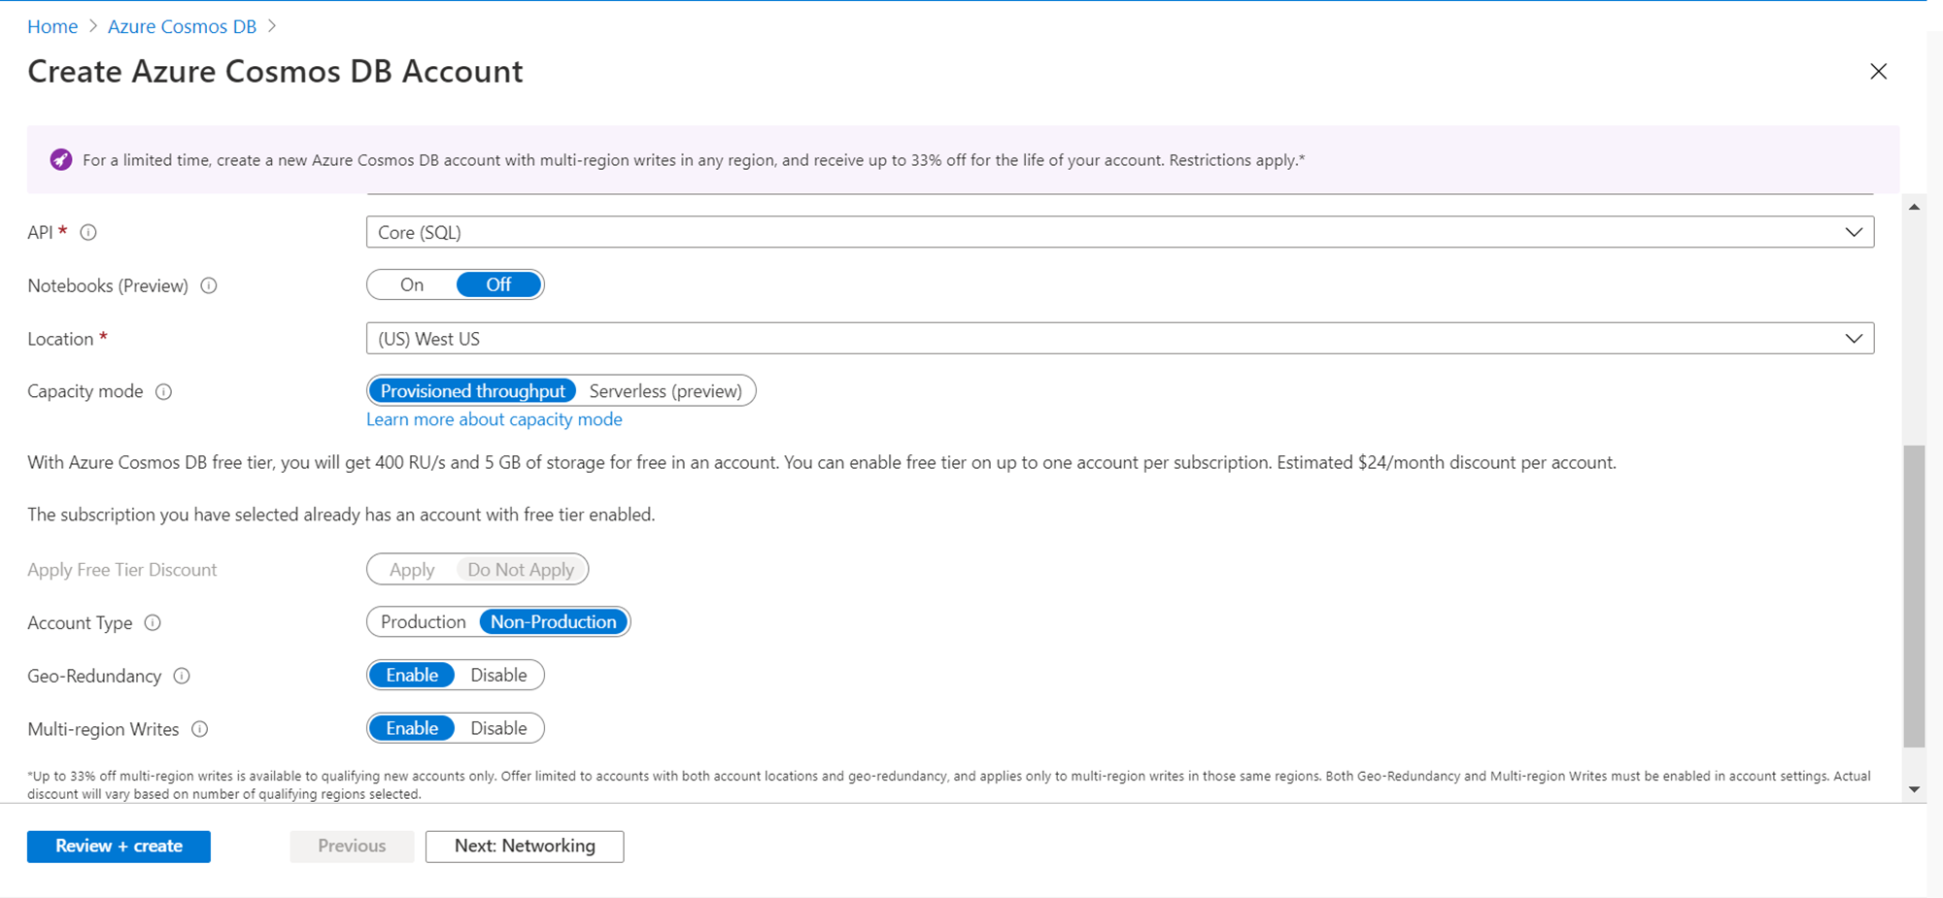This screenshot has width=1943, height=898.
Task: Close the Create Azure Cosmos DB pane
Action: coord(1878,72)
